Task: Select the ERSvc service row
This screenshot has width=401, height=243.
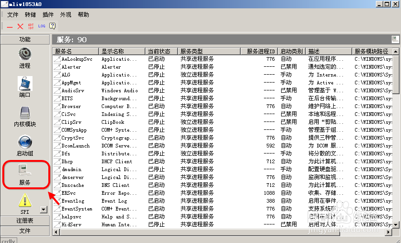Action: tap(222, 193)
